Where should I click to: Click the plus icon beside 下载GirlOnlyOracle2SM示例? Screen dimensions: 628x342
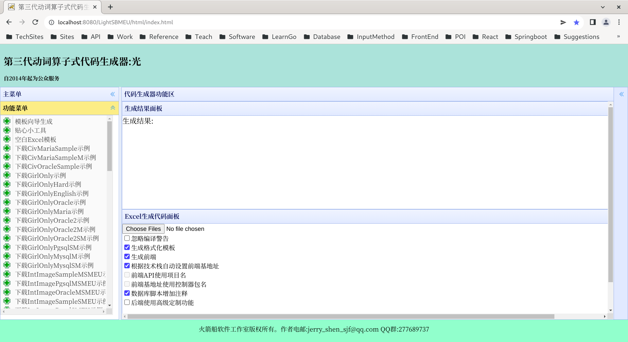[7, 238]
